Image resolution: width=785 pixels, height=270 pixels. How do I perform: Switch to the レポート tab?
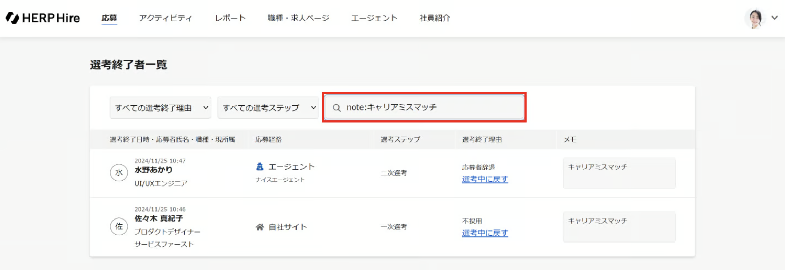(x=230, y=18)
